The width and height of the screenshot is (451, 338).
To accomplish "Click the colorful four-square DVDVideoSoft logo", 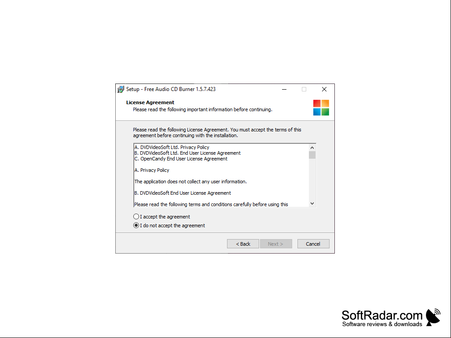I will (x=321, y=108).
